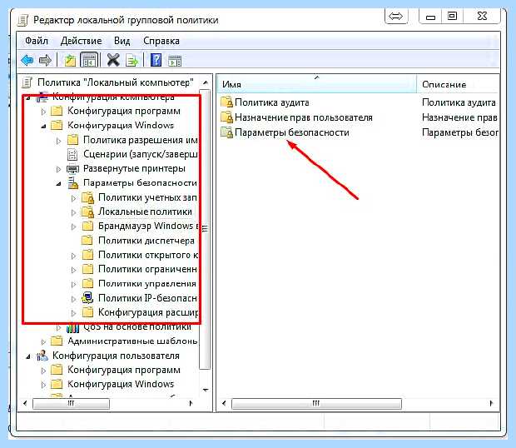516x448 pixels.
Task: Click right pane scrollbar left arrow
Action: [224, 403]
